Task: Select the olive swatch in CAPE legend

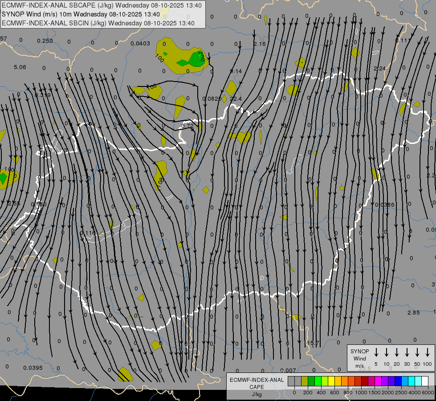Action: (x=305, y=381)
